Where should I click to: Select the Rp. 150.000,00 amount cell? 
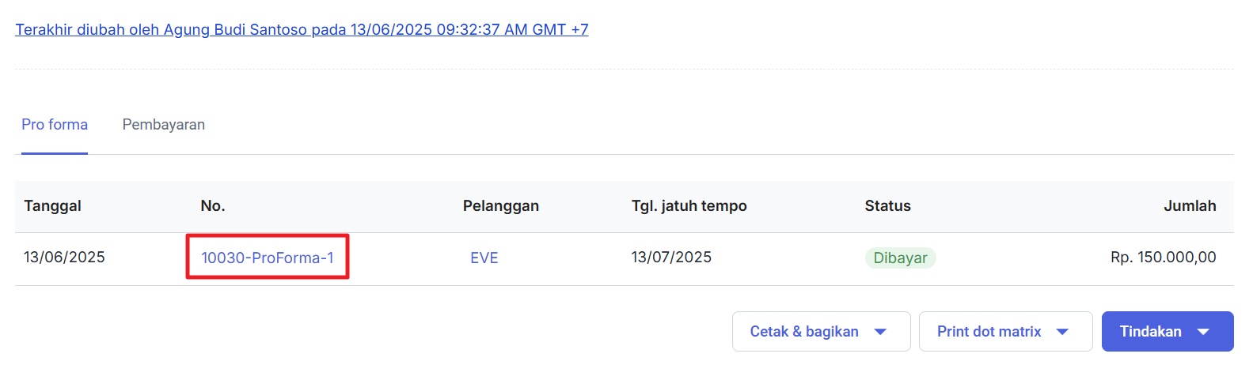click(1163, 258)
